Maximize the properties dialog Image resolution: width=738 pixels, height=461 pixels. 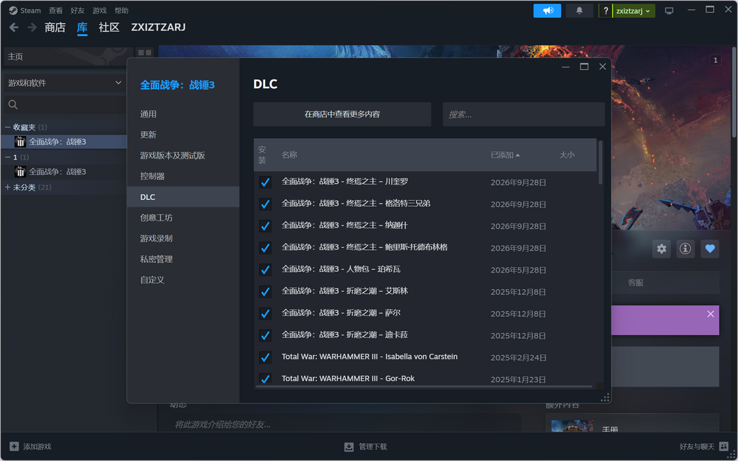(x=584, y=67)
